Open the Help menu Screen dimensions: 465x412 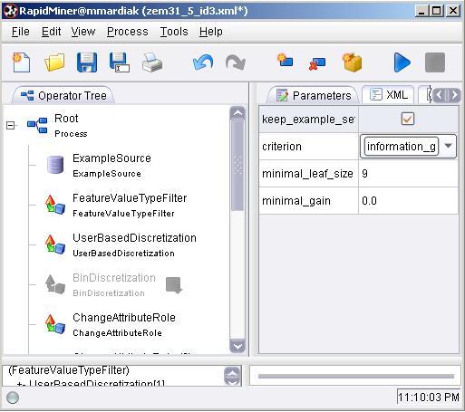(211, 32)
